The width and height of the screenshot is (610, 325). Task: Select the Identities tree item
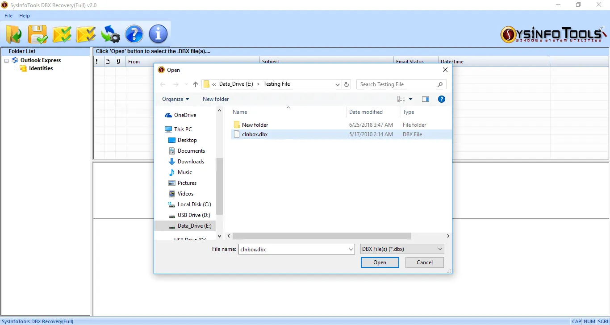point(41,68)
